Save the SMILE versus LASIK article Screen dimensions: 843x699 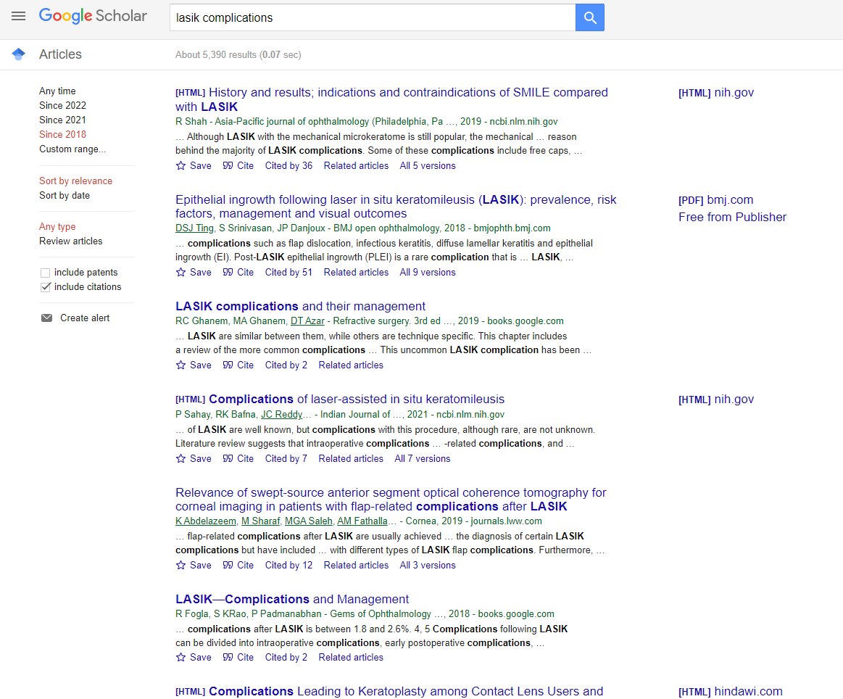(x=193, y=165)
